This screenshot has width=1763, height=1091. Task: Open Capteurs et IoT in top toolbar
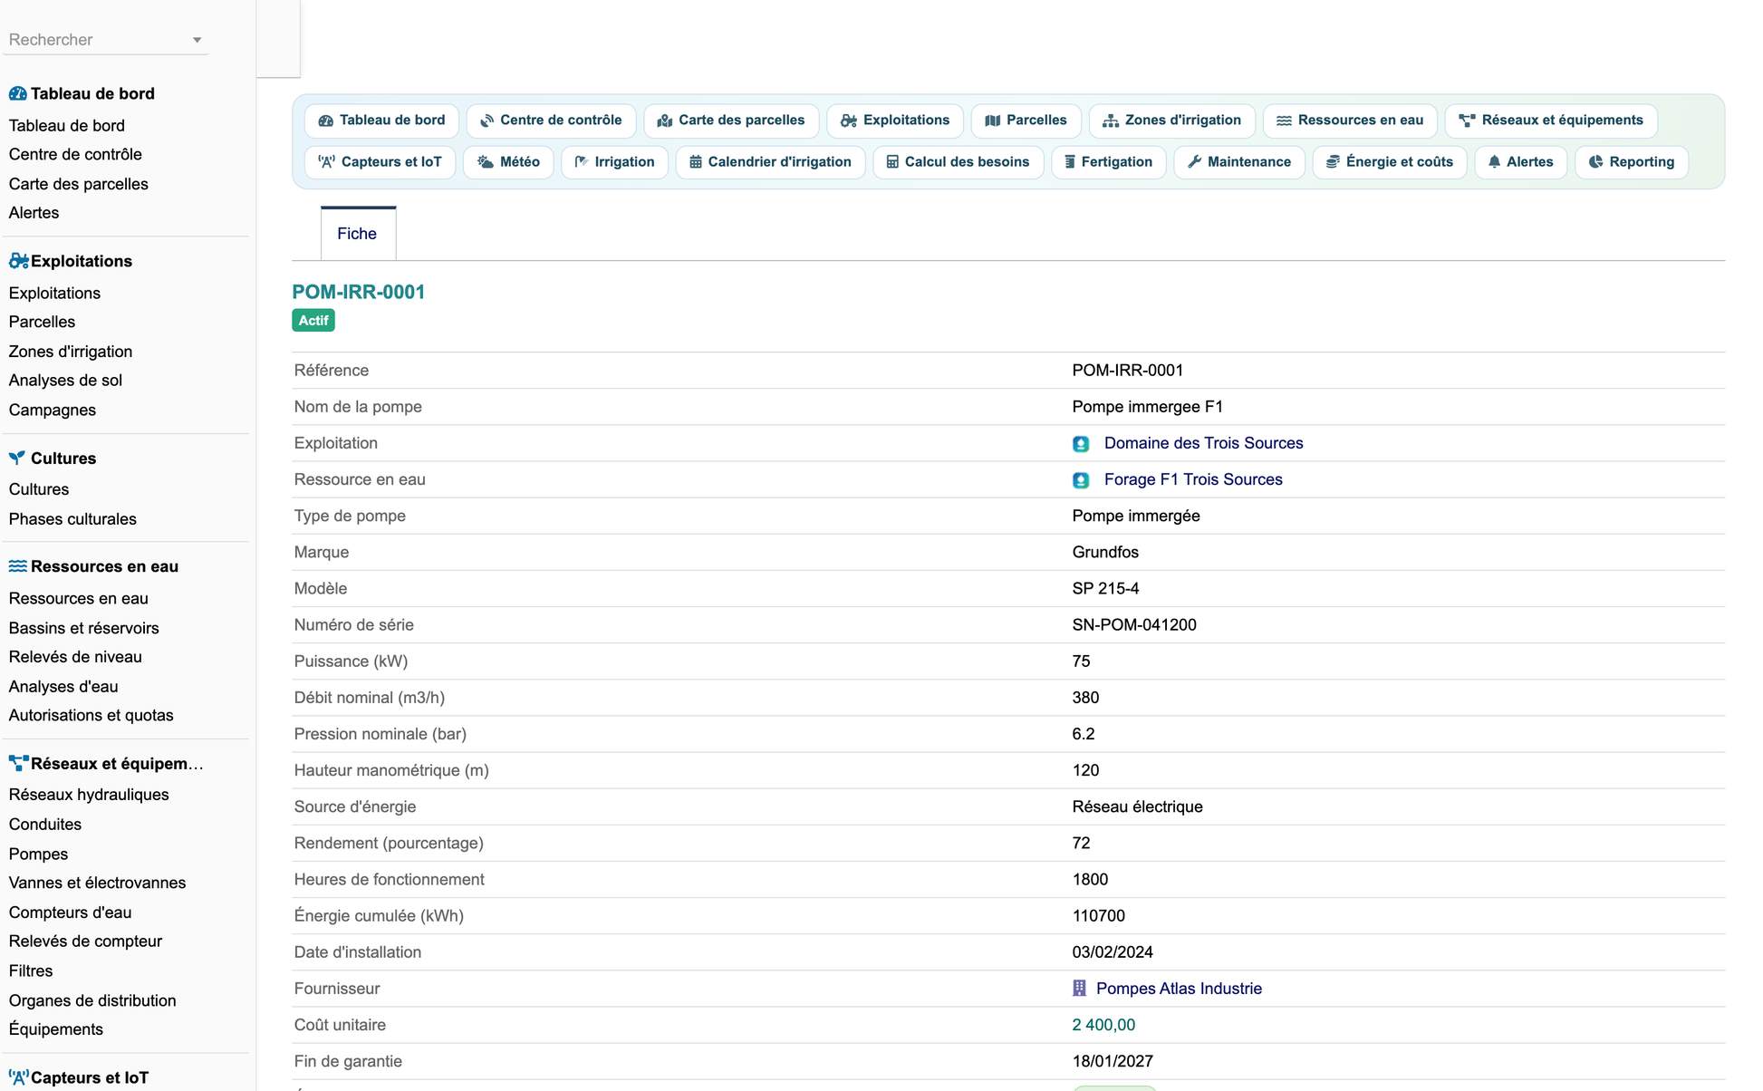click(380, 162)
